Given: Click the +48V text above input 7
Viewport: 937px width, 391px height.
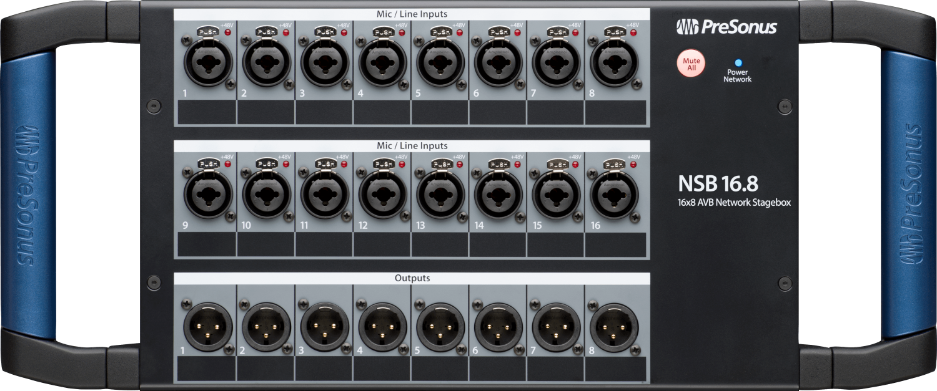Looking at the screenshot, I should (x=575, y=26).
